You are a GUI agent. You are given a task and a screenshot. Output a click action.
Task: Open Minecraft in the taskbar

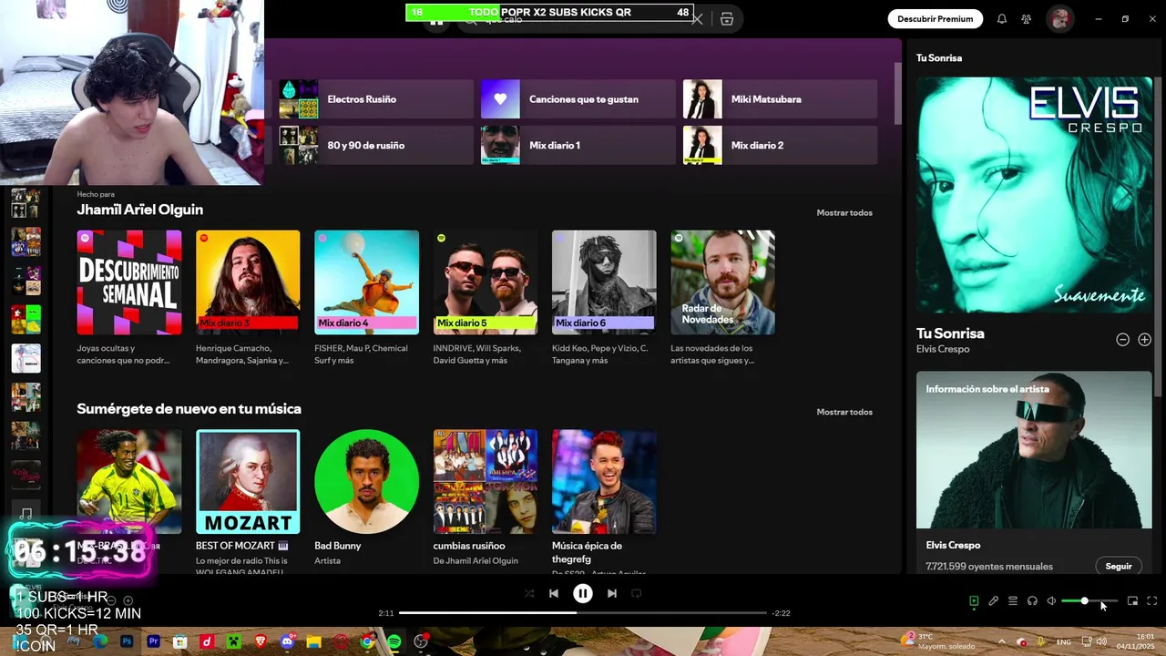point(233,641)
